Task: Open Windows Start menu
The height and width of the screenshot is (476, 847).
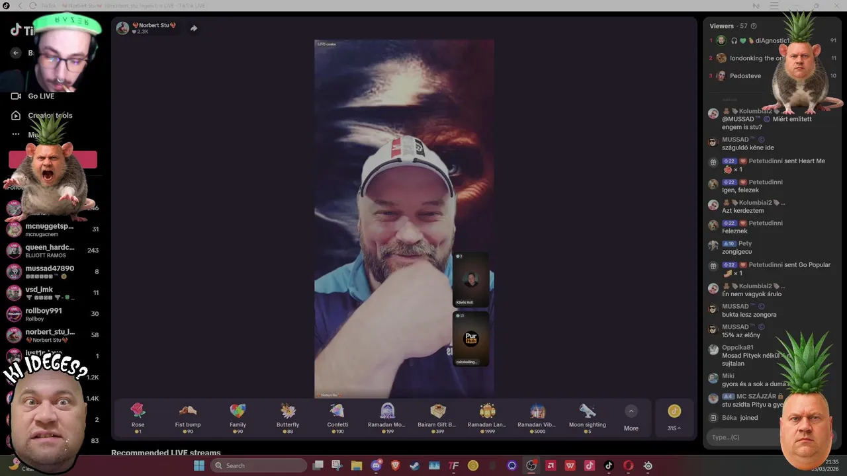Action: tap(199, 465)
